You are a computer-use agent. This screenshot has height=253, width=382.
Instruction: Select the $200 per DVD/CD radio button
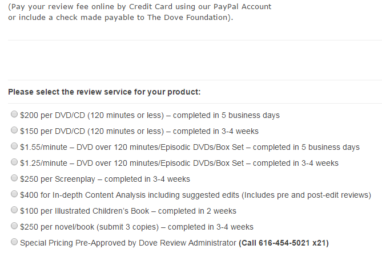point(14,114)
